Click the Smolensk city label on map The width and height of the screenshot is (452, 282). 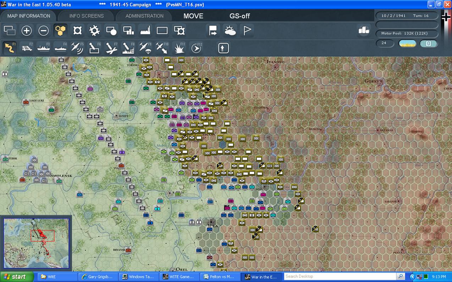pos(61,176)
